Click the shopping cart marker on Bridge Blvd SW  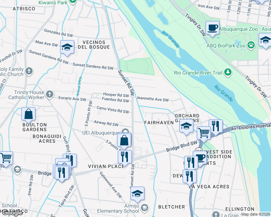[204, 133]
